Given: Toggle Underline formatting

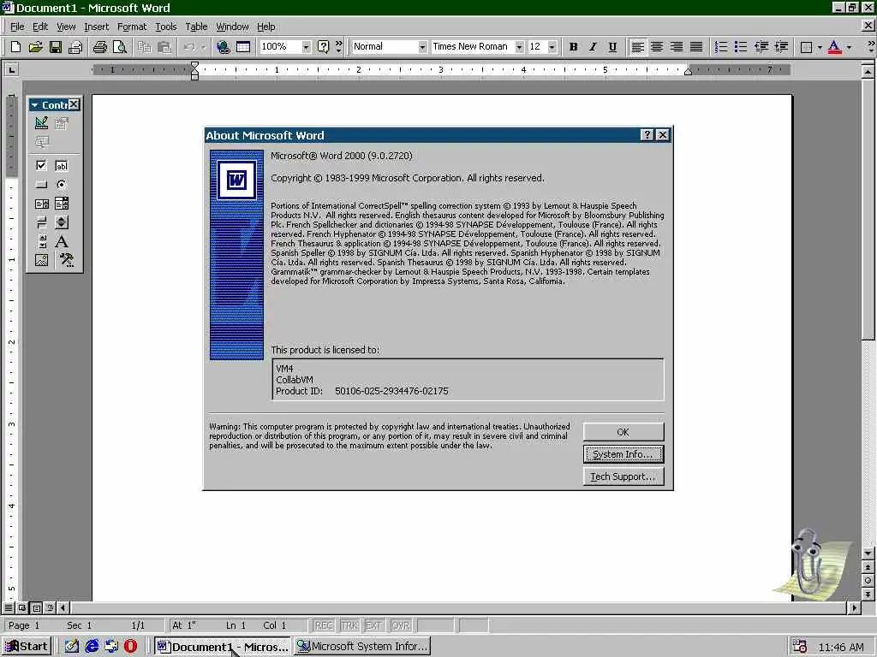Looking at the screenshot, I should pyautogui.click(x=612, y=47).
